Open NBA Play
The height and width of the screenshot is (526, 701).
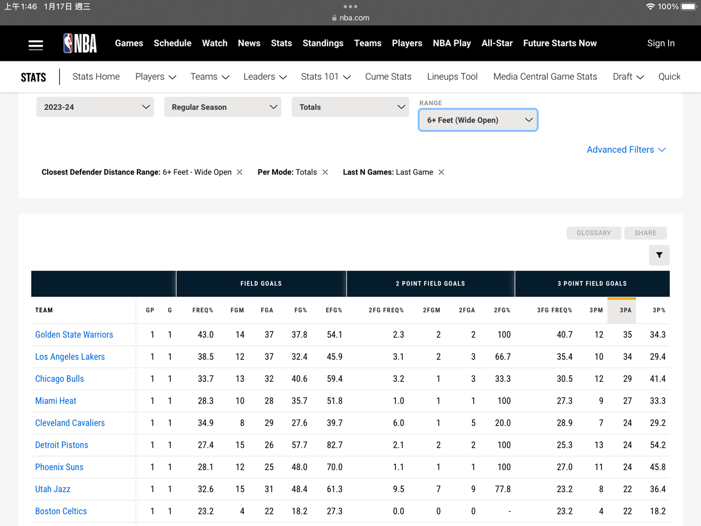pyautogui.click(x=452, y=43)
